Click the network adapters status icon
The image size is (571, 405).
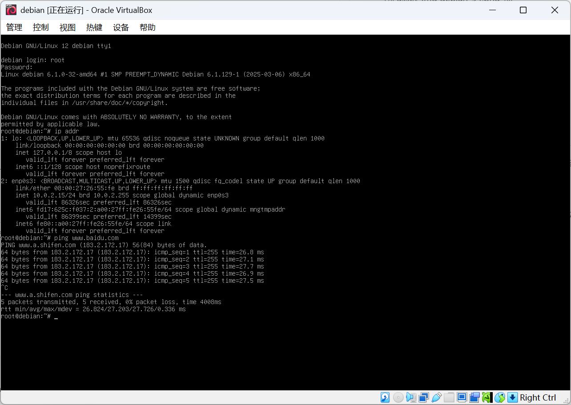click(423, 397)
